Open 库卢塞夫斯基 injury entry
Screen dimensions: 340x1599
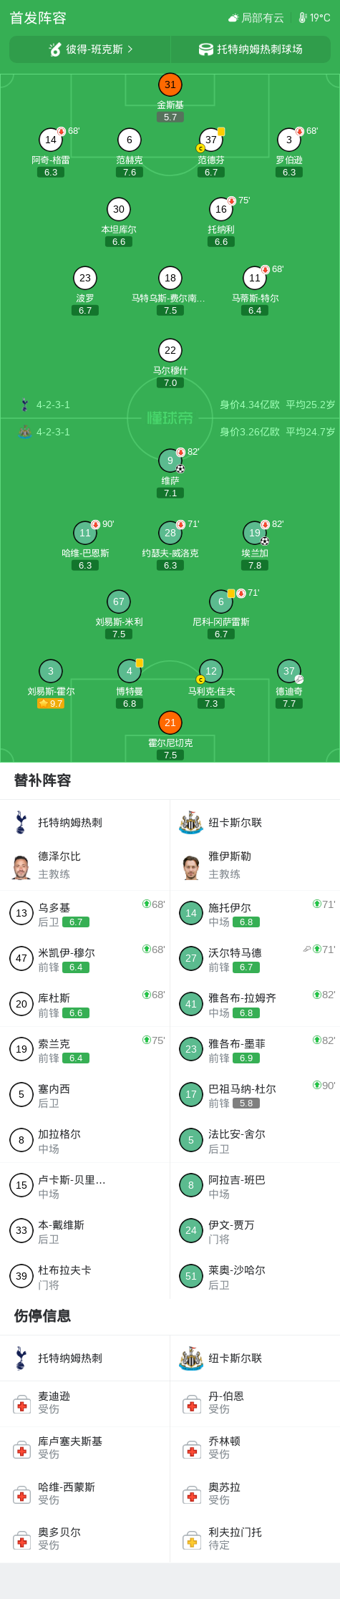pyautogui.click(x=84, y=1449)
